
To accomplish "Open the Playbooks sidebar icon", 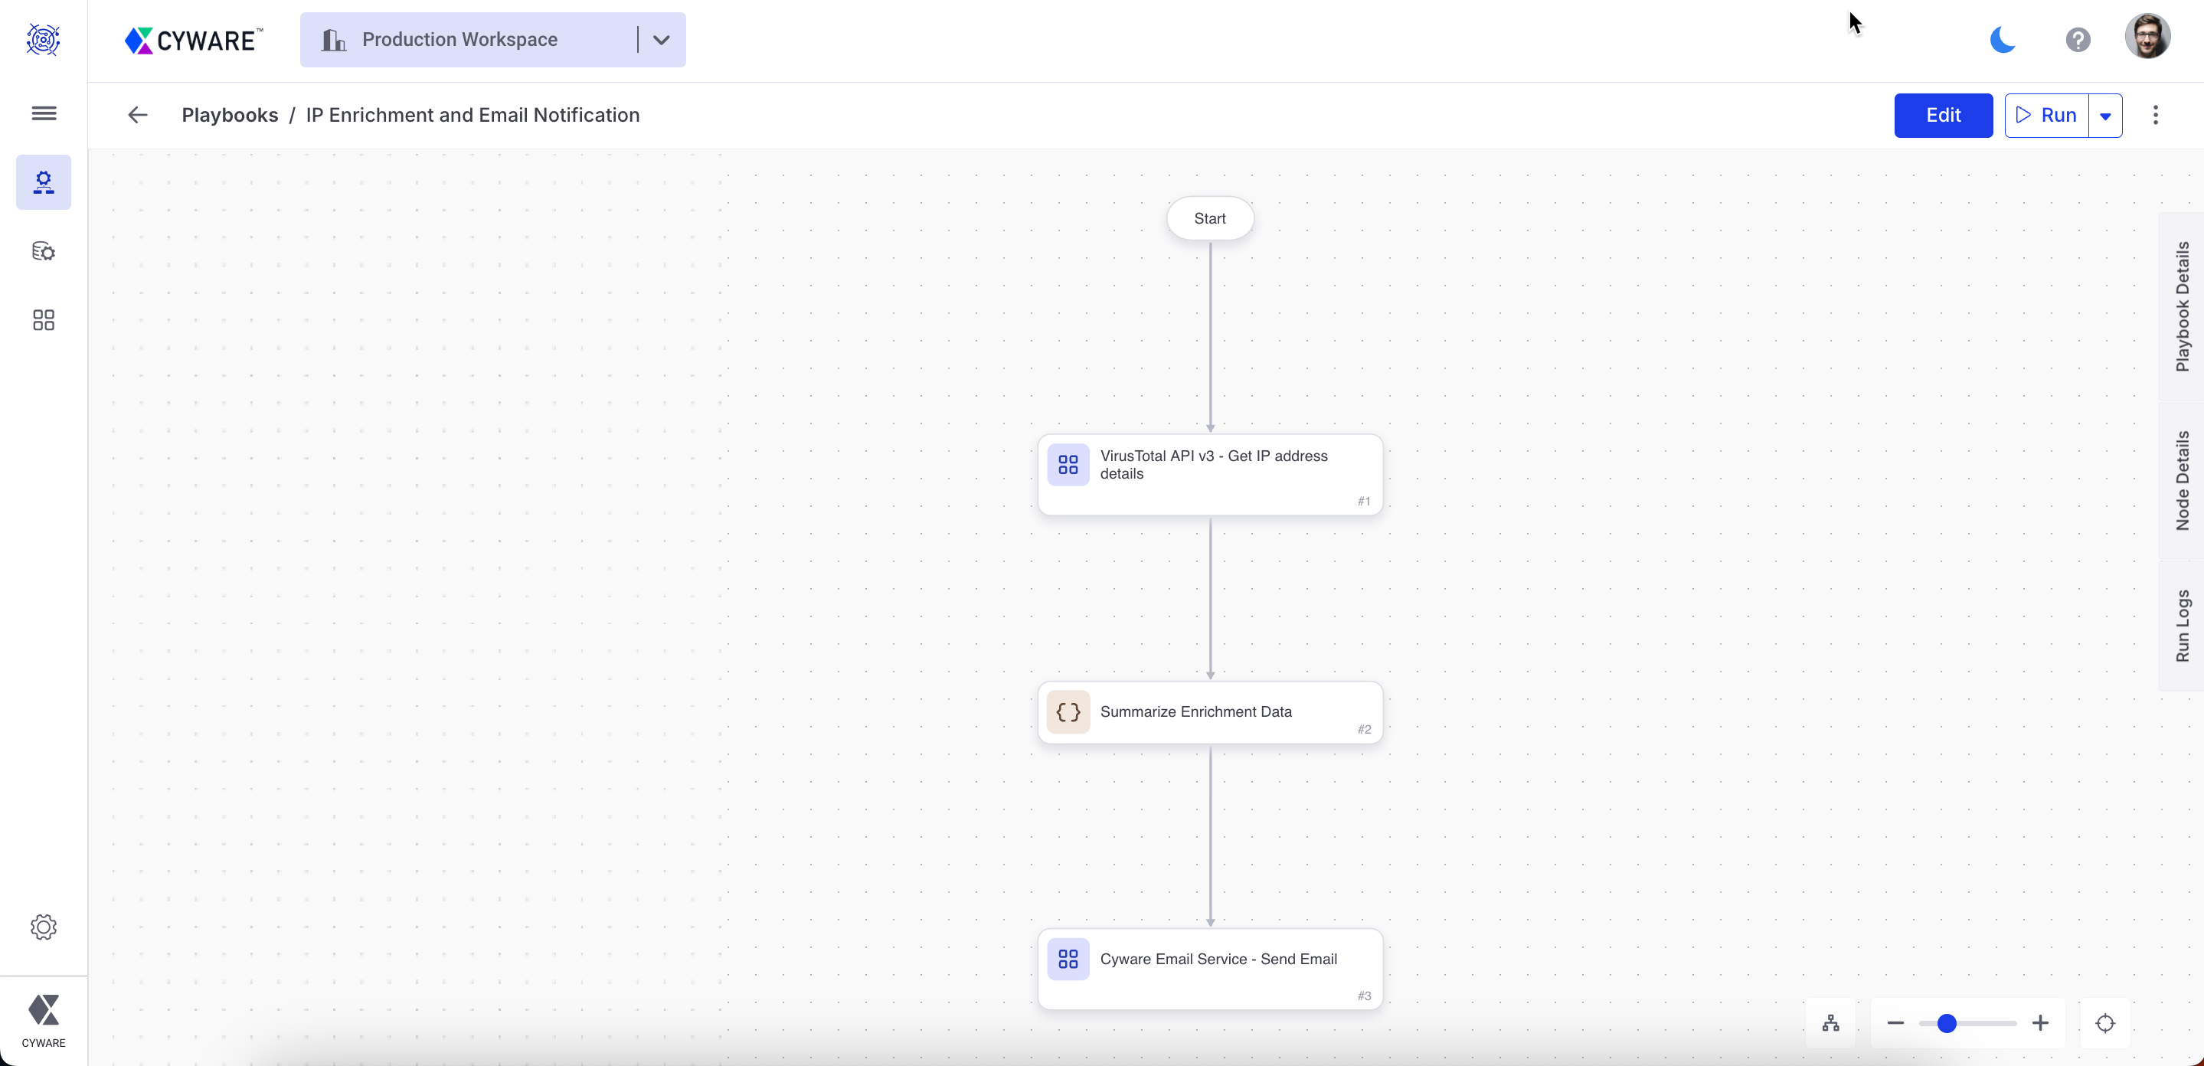I will [x=44, y=182].
